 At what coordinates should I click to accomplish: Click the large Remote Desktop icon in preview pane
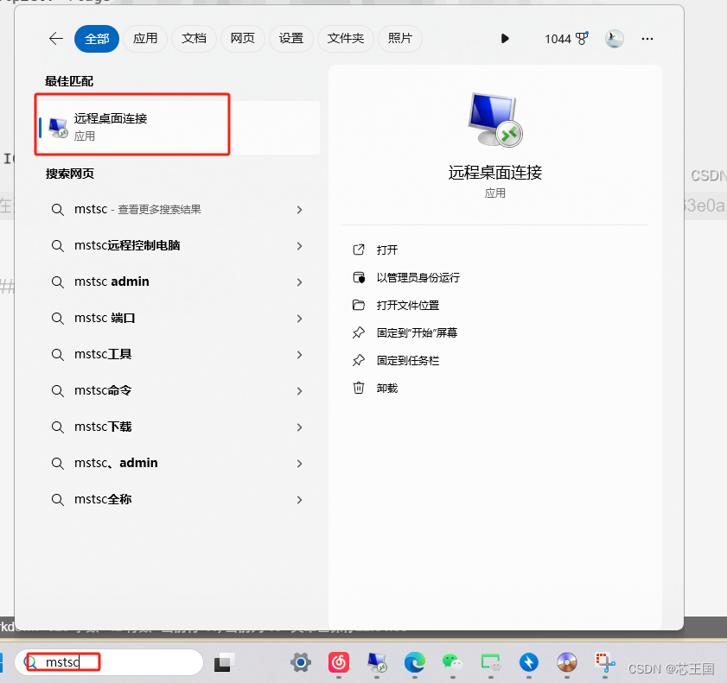(x=495, y=119)
